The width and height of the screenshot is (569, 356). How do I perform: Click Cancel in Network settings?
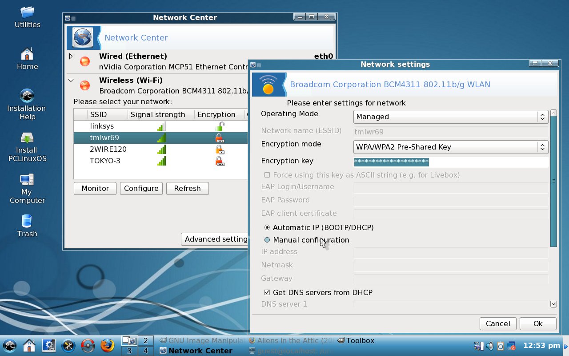[x=498, y=324]
